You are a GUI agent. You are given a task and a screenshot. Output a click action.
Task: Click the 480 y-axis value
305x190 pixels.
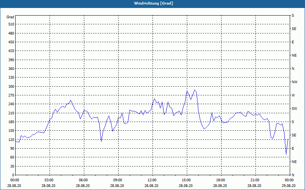(x=11, y=33)
